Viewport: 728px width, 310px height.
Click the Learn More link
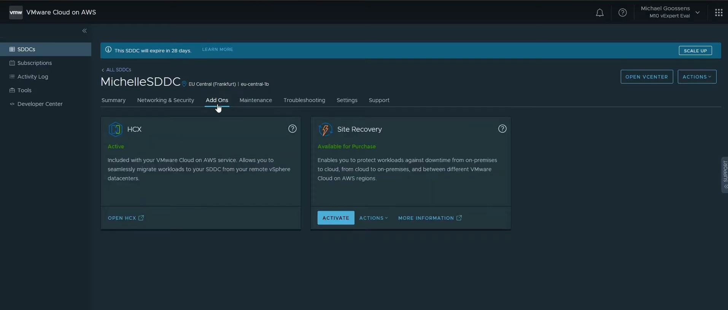(x=218, y=49)
